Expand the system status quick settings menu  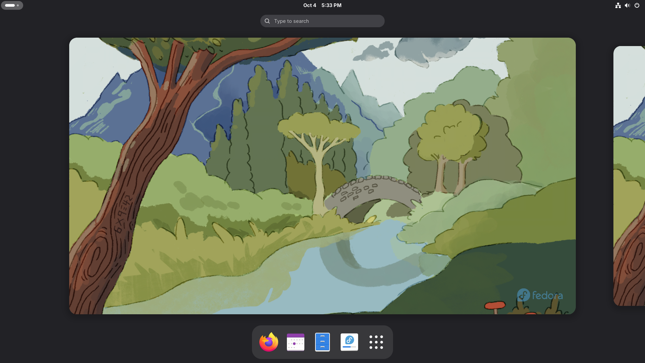pyautogui.click(x=627, y=5)
